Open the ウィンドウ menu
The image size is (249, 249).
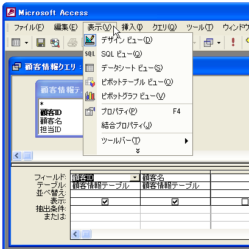(x=236, y=27)
